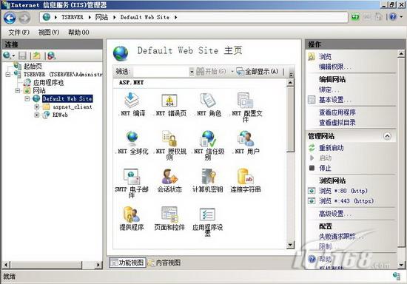Collapse the Default Web Site tree node
The height and width of the screenshot is (284, 407).
27,99
